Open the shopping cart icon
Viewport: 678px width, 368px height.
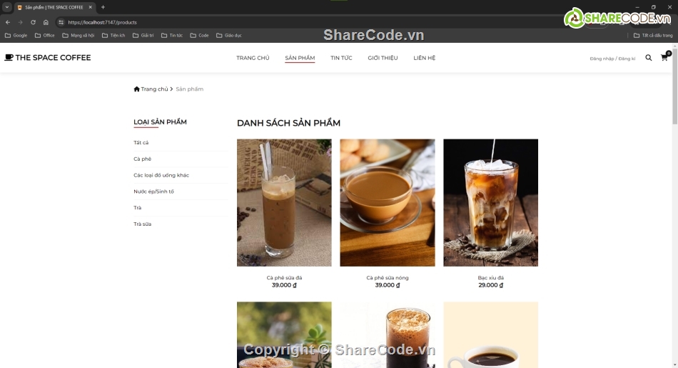point(664,58)
